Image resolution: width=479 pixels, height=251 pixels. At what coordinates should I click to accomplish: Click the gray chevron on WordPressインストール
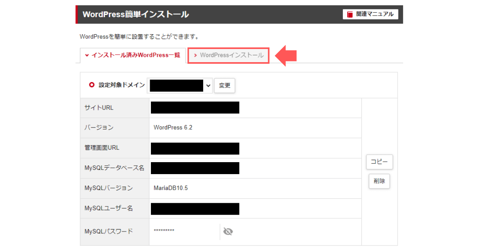pos(196,55)
